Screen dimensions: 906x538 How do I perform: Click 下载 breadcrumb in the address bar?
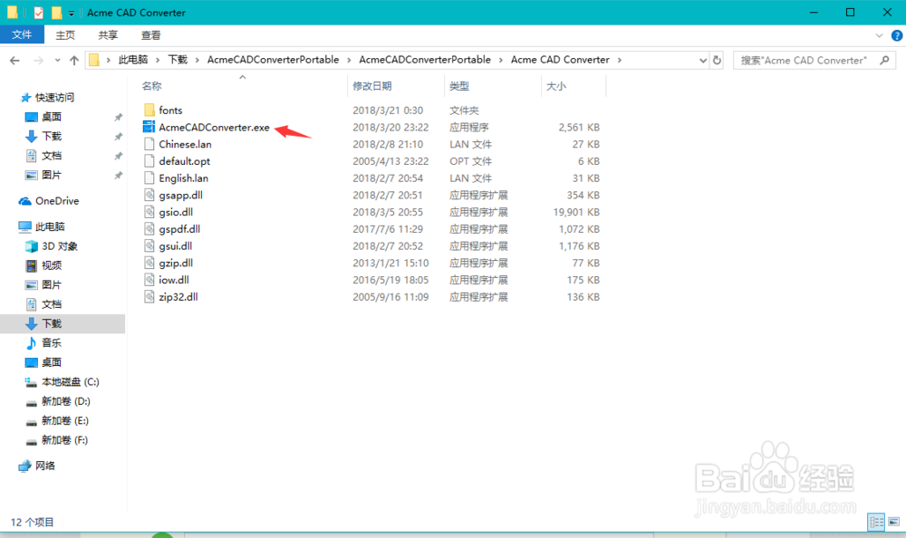pyautogui.click(x=178, y=60)
